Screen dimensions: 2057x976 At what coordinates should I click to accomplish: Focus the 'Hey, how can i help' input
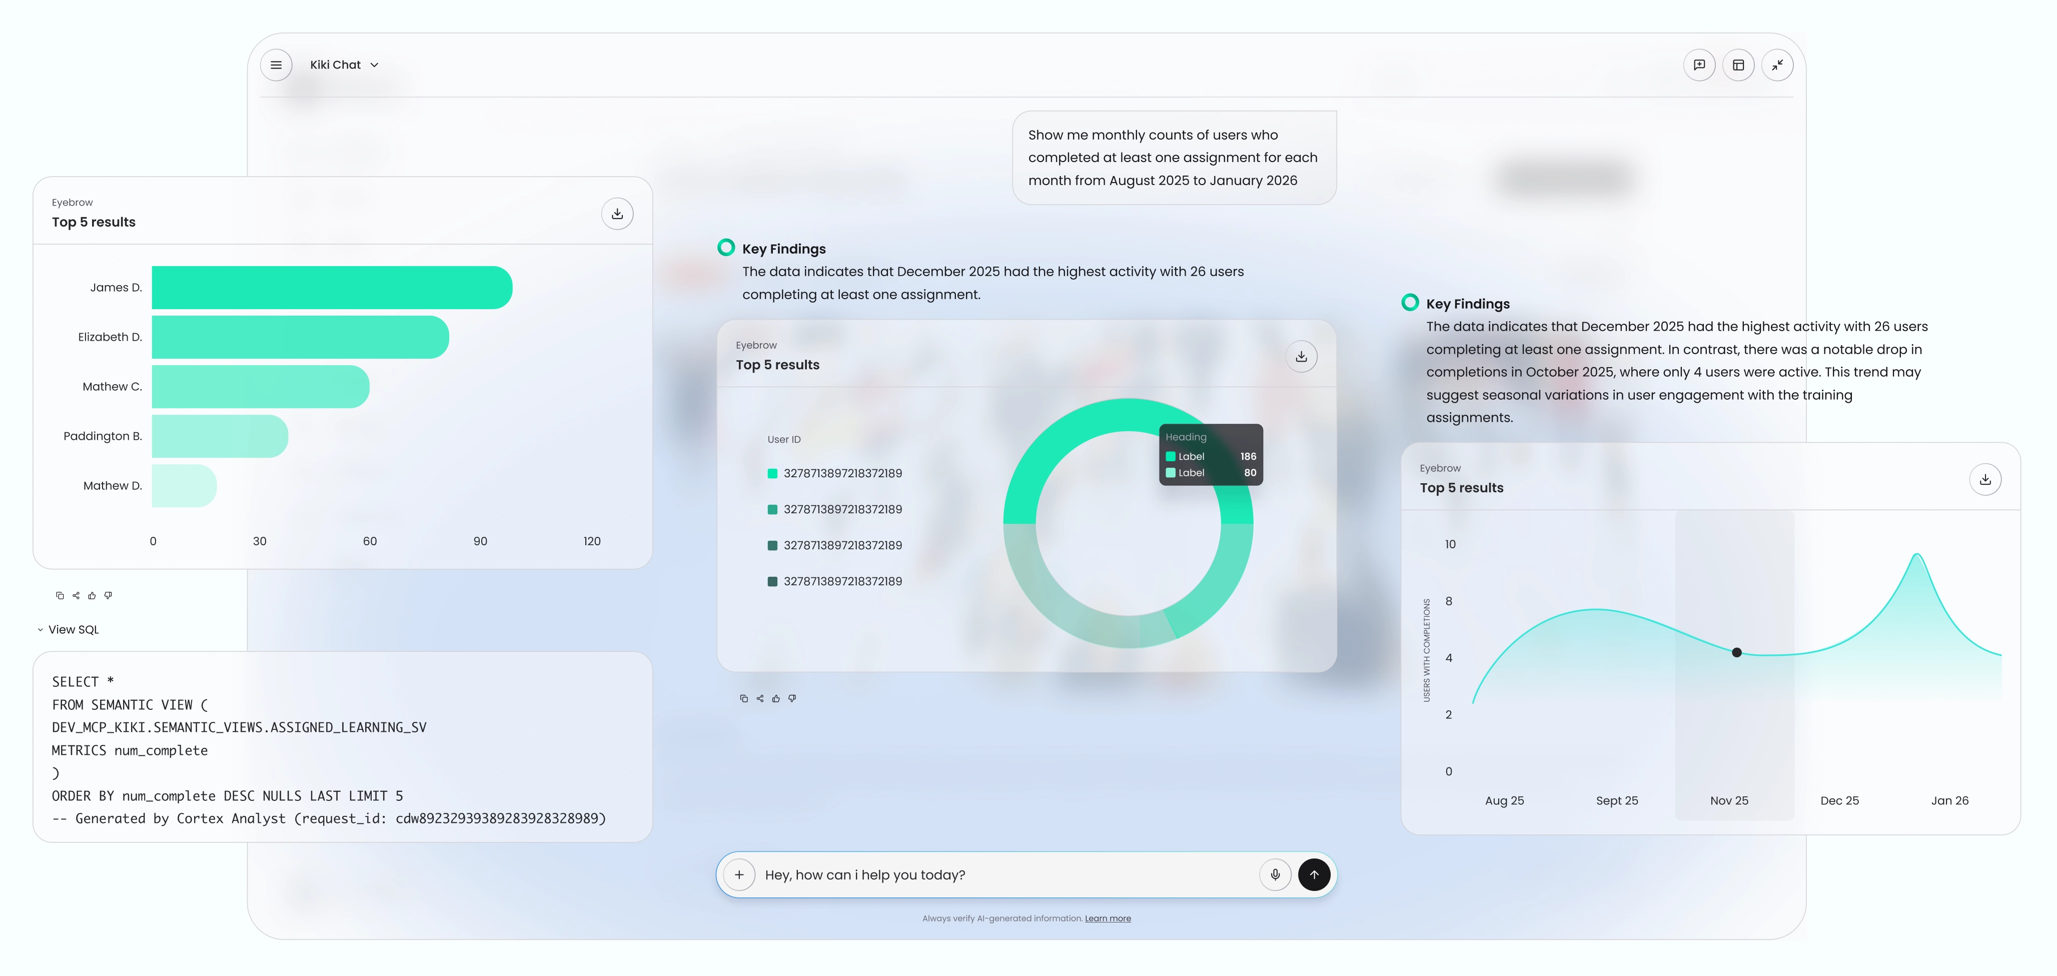tap(998, 874)
